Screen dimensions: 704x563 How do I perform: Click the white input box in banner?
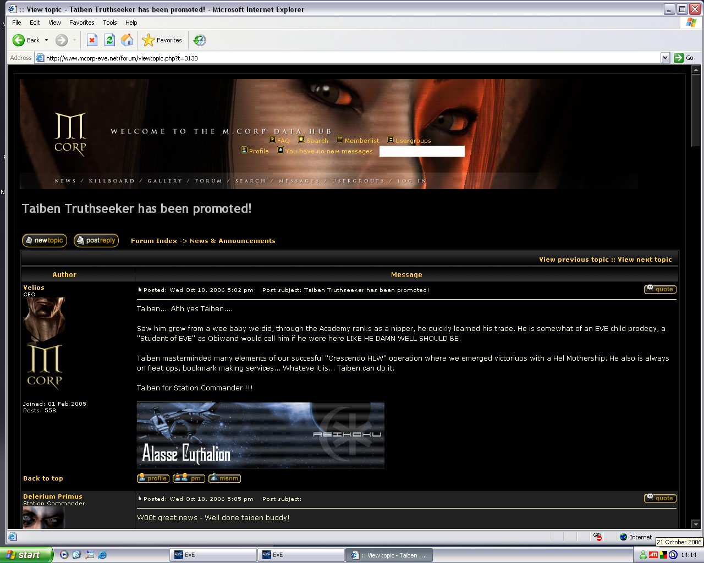(x=422, y=151)
